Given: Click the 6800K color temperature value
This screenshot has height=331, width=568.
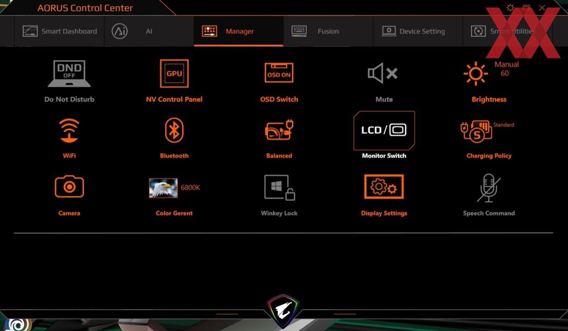Looking at the screenshot, I should pyautogui.click(x=190, y=188).
